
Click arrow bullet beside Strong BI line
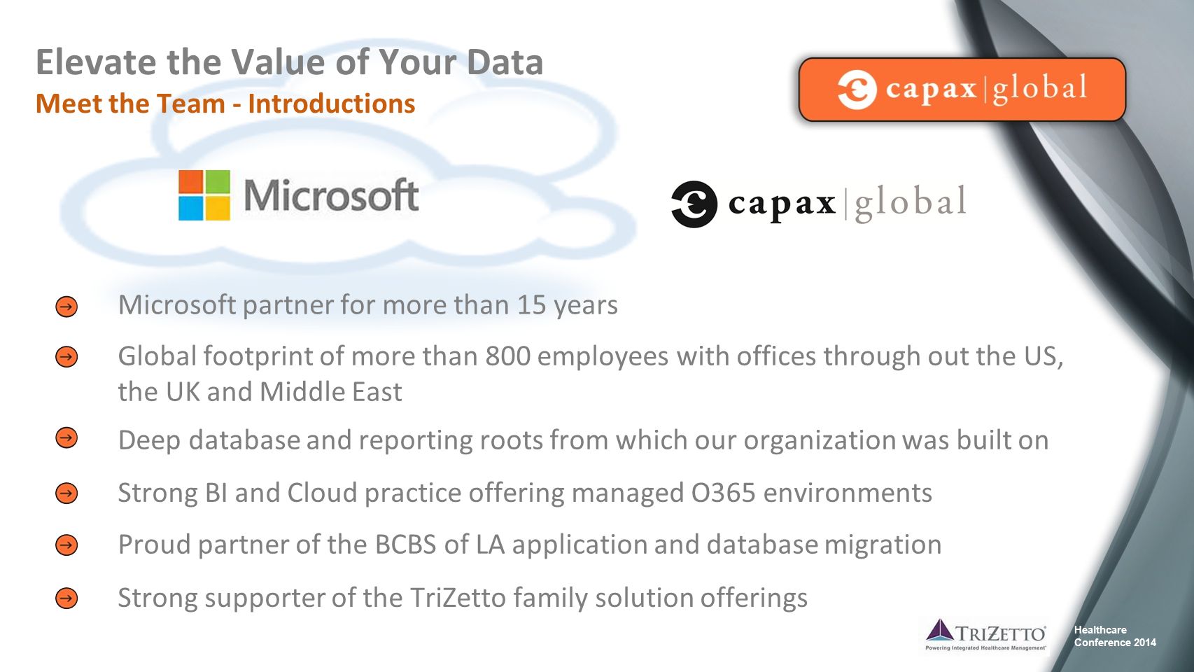(x=66, y=493)
